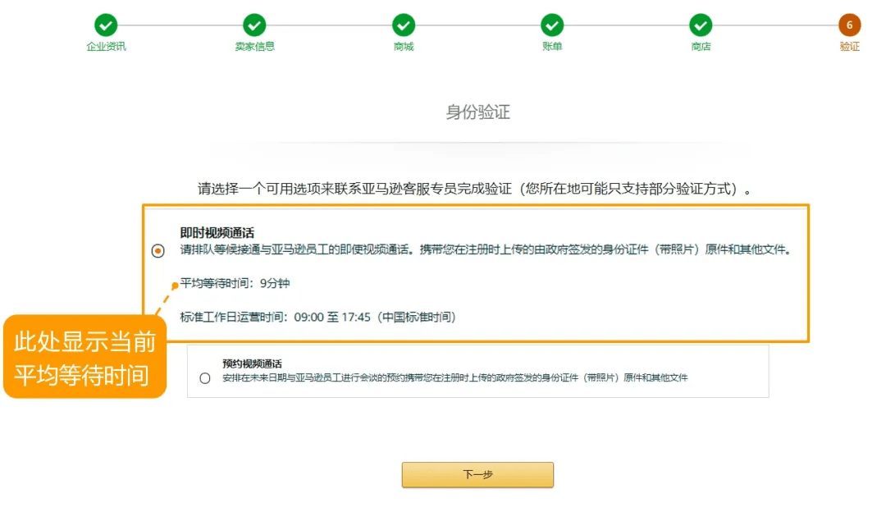886x512 pixels.
Task: Click the 企业资讯 step checkmark icon
Action: [x=106, y=25]
